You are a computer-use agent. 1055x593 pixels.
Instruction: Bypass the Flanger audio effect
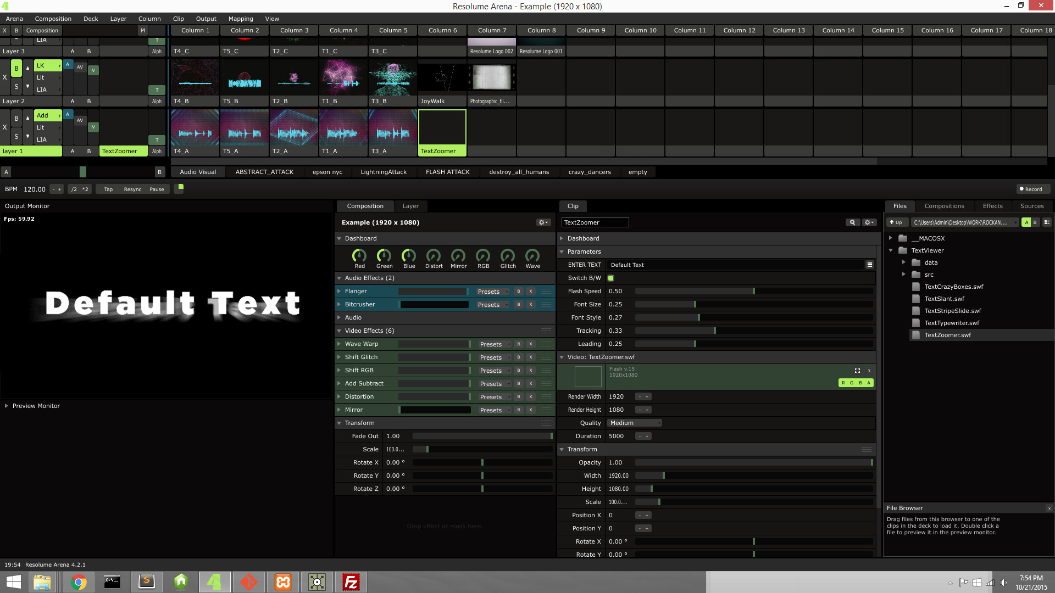click(x=518, y=291)
